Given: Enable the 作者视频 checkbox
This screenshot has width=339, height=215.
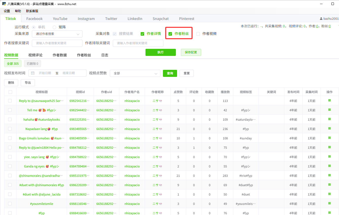Looking at the screenshot, I should pyautogui.click(x=198, y=34).
